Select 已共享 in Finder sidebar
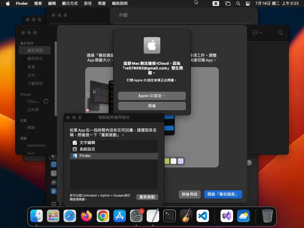Viewport: 304px width, 228px height. 34,110
